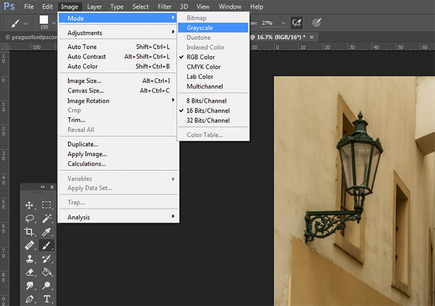Click the white brush color swatch

pyautogui.click(x=44, y=19)
